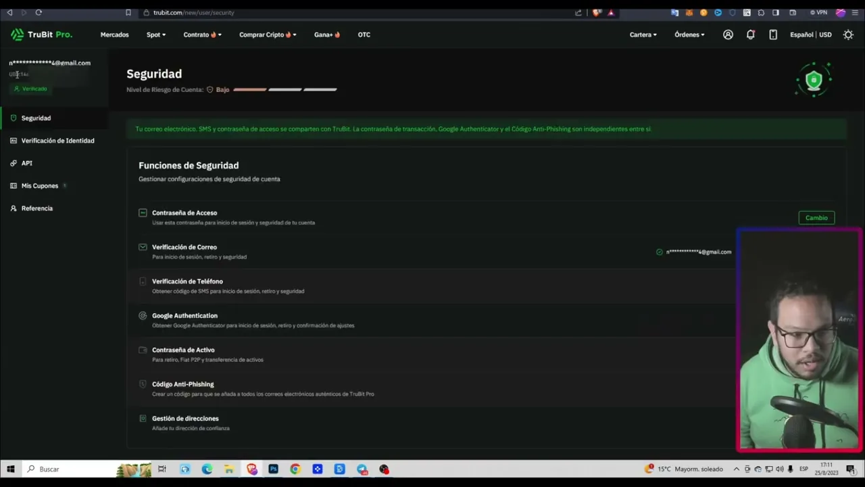Open the user profile icon in header
The image size is (865, 487).
[728, 34]
